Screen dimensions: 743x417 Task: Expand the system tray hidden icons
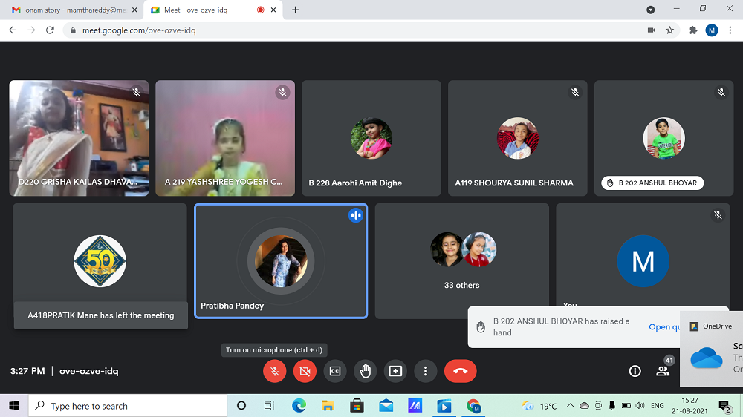tap(570, 406)
